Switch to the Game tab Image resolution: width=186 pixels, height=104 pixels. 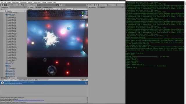coord(38,7)
